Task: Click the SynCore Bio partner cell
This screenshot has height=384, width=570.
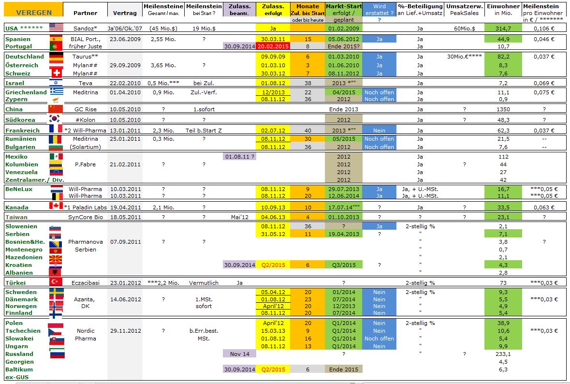Action: [x=85, y=217]
